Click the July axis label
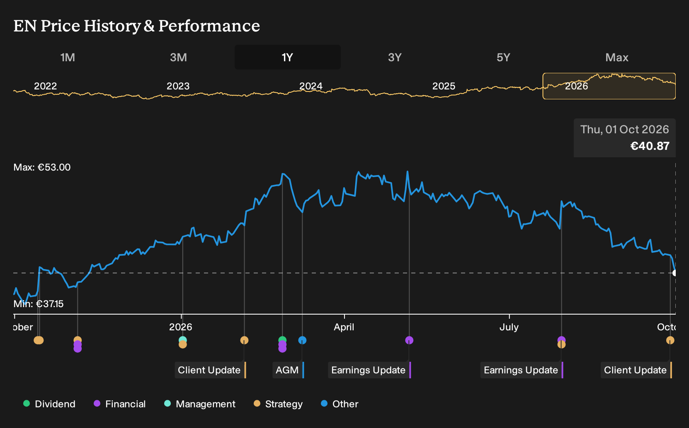 [x=509, y=327]
